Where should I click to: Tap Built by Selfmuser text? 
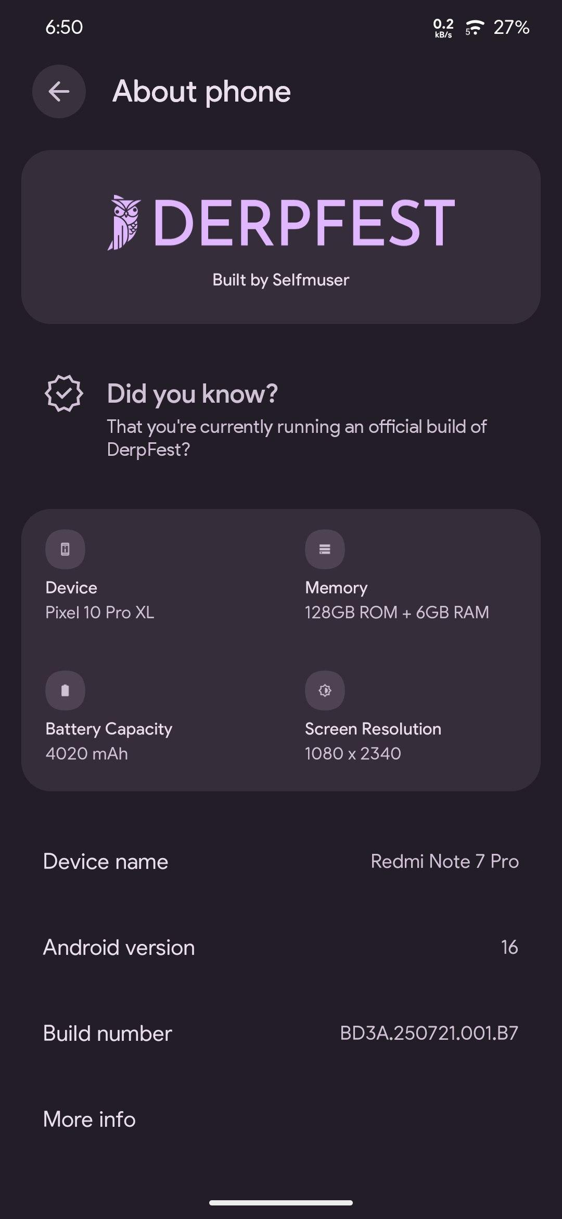(x=281, y=280)
